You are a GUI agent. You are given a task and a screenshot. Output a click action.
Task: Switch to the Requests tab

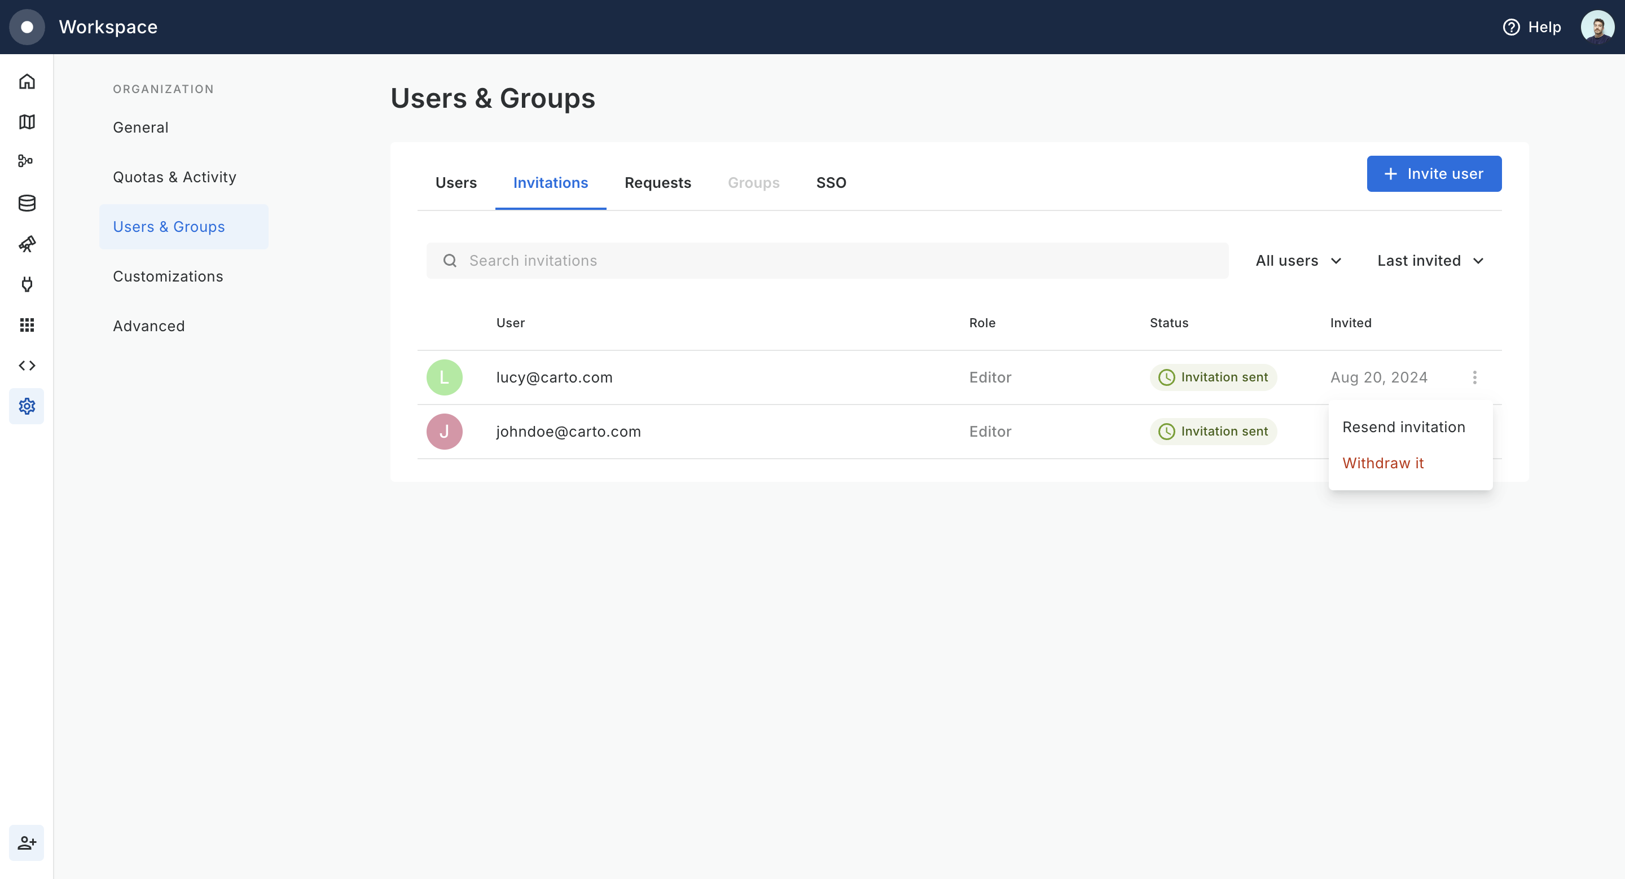pos(657,183)
